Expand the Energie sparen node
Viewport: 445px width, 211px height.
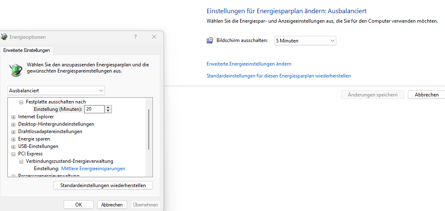coord(13,139)
